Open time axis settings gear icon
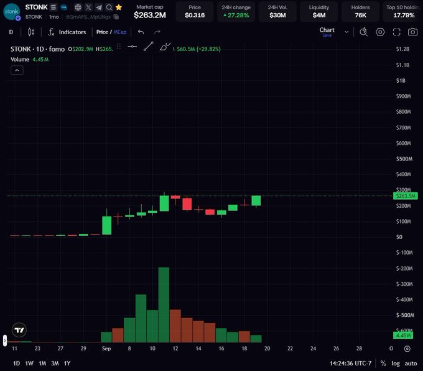Screen dimensions: 423x371 (407, 349)
